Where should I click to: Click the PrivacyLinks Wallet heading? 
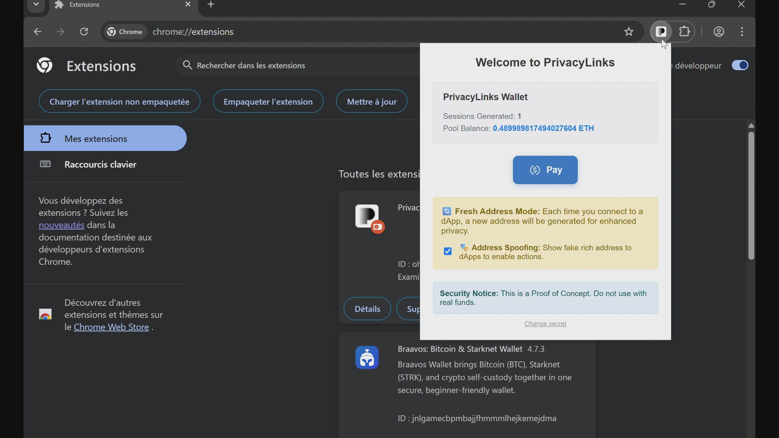pos(485,97)
